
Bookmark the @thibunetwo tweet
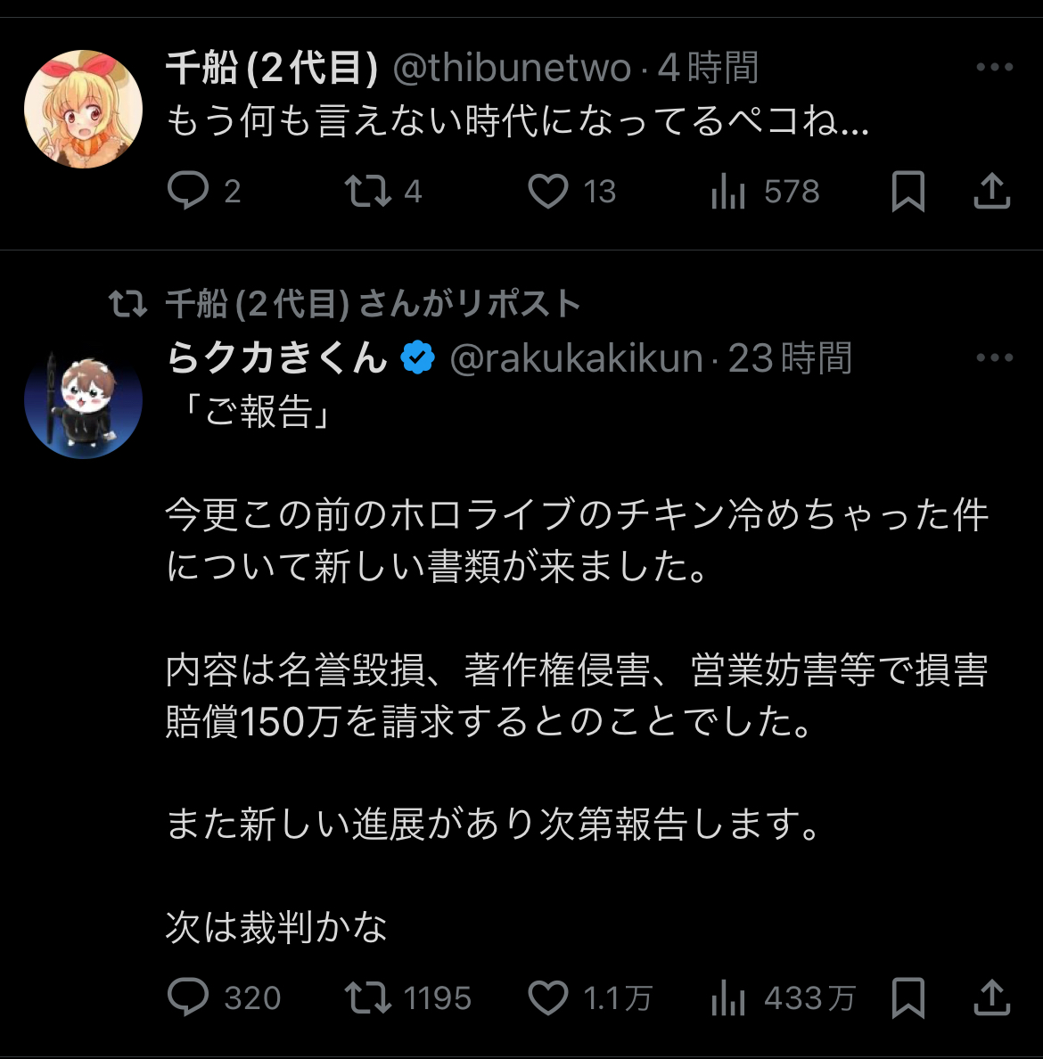click(x=907, y=191)
